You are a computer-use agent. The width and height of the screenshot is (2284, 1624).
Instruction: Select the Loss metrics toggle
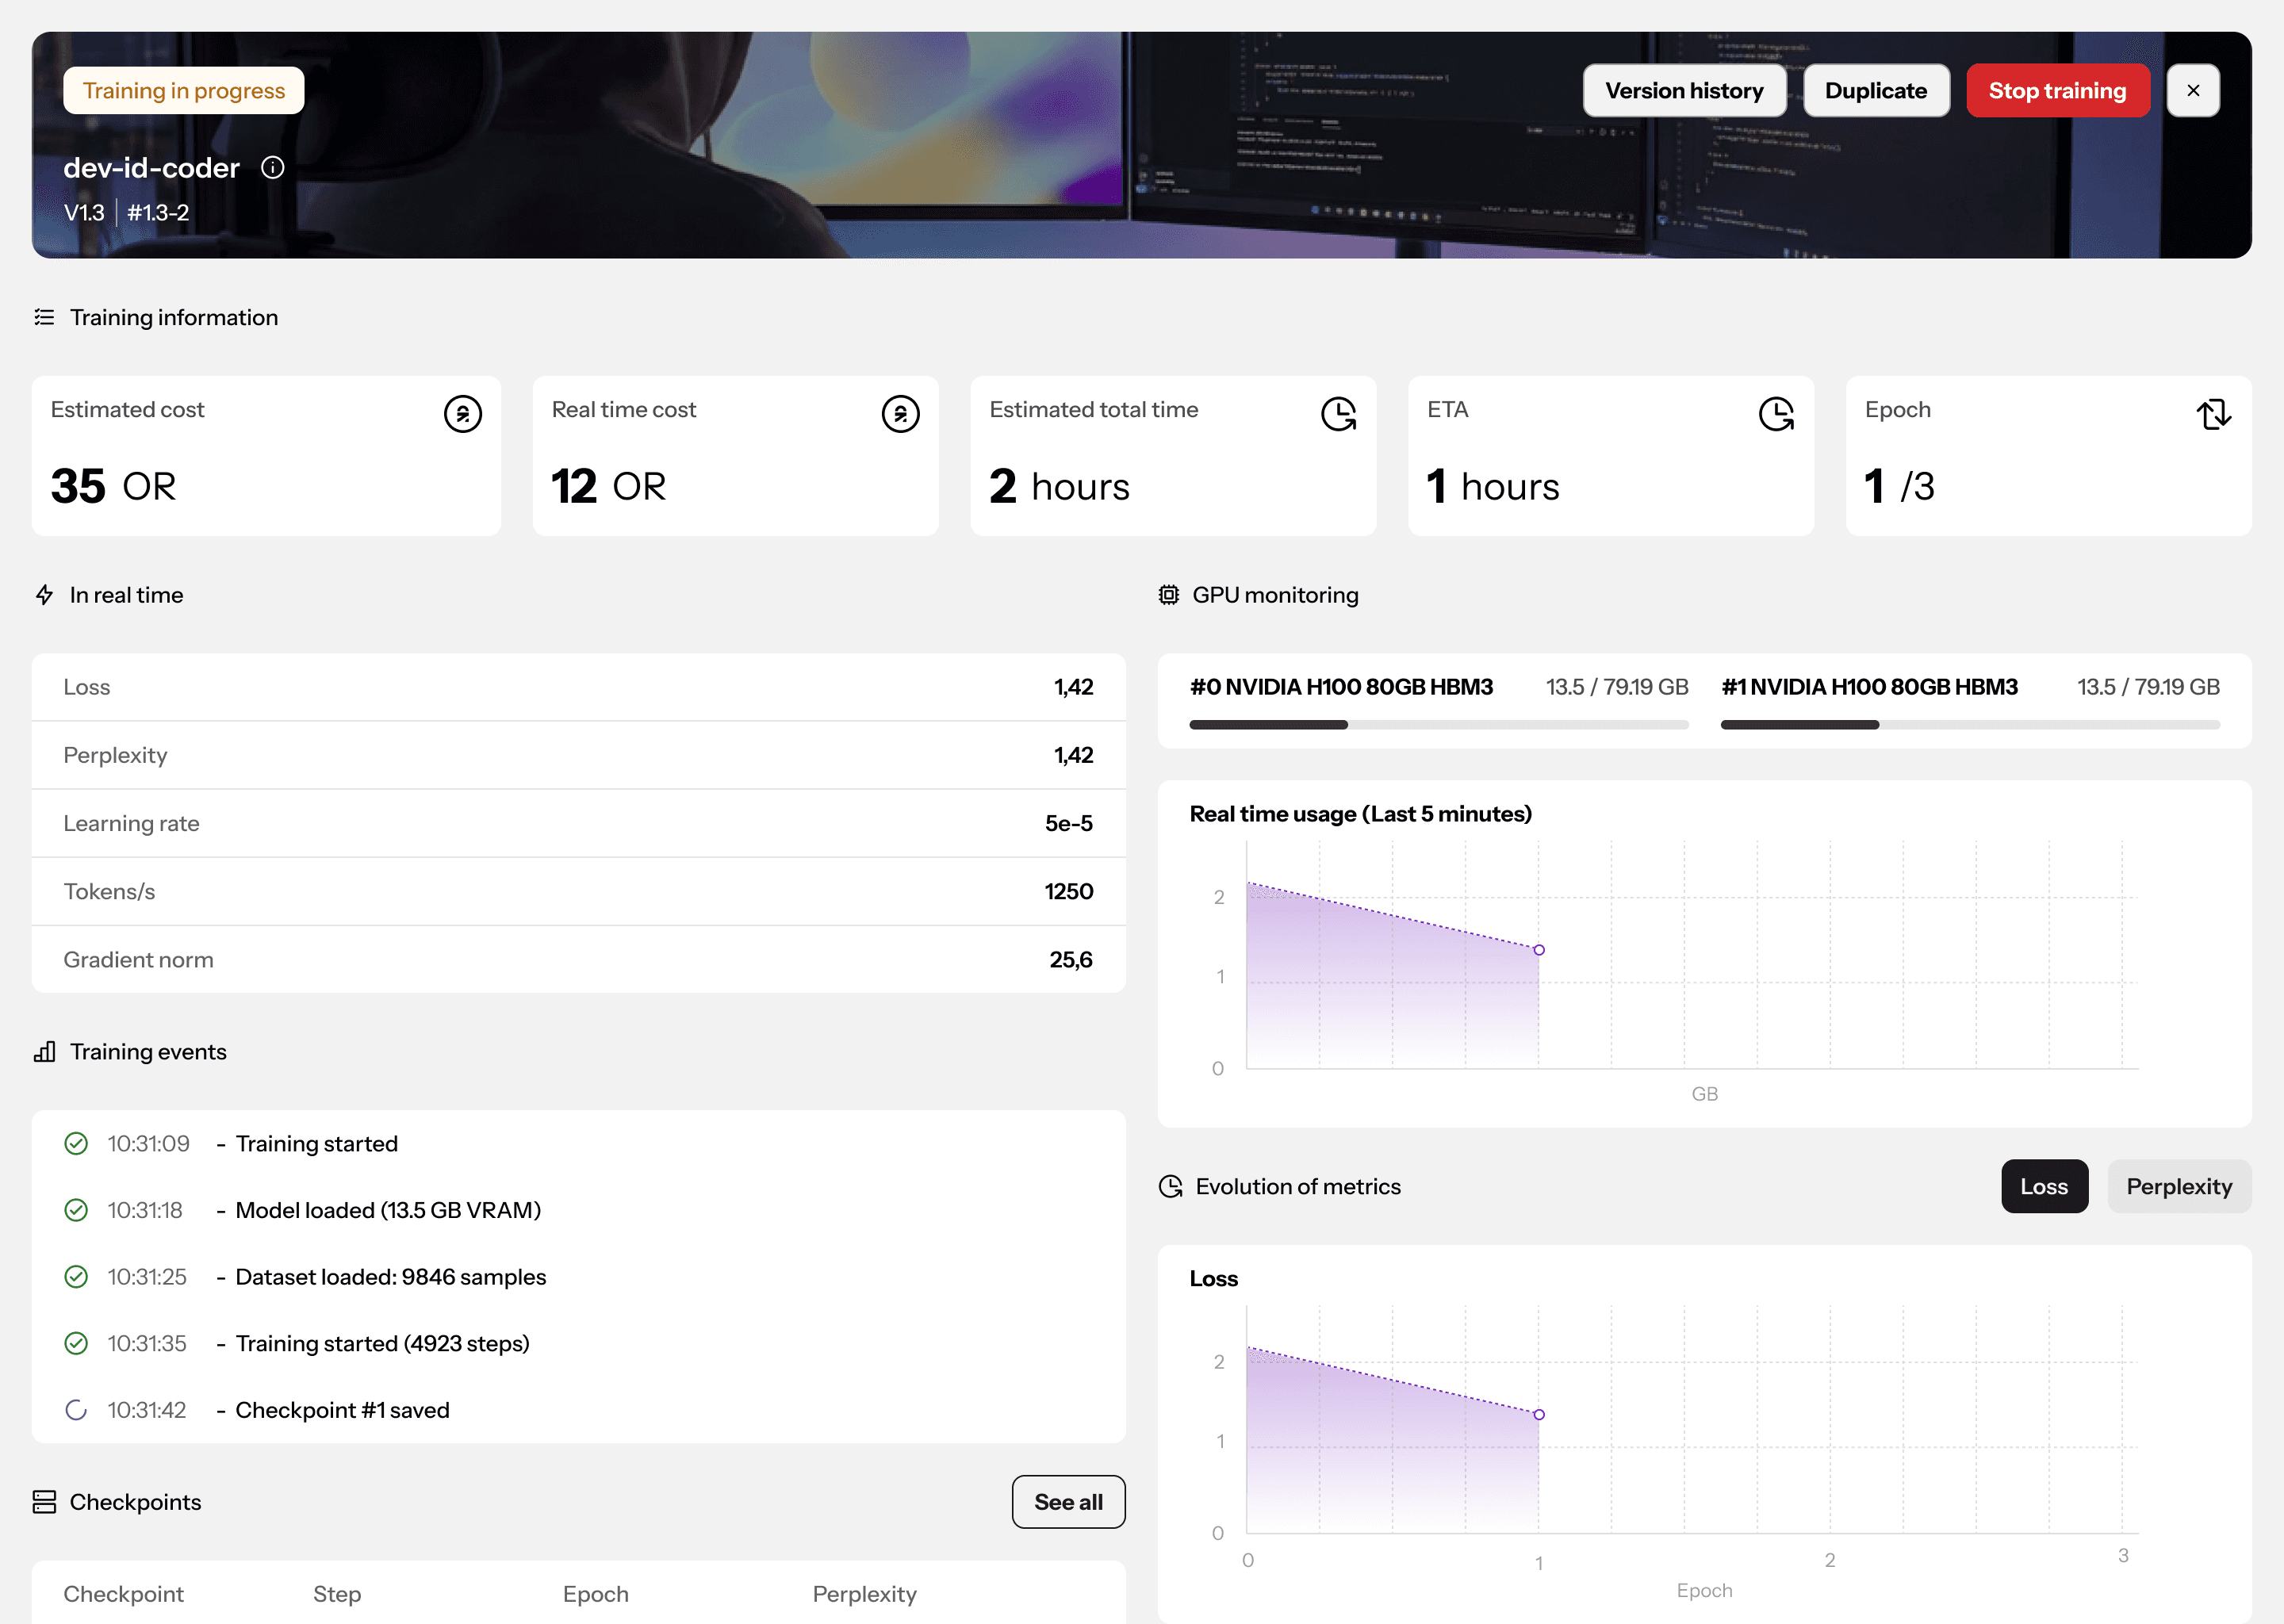(x=2043, y=1186)
